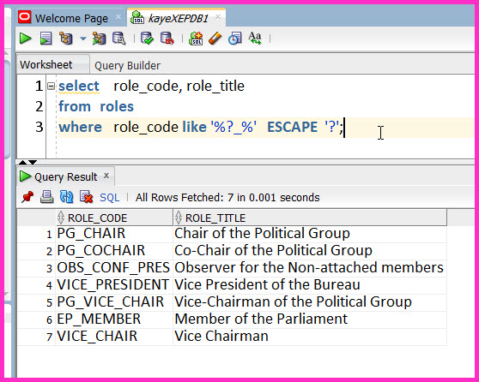Run the SQL statement with green arrow

point(26,39)
